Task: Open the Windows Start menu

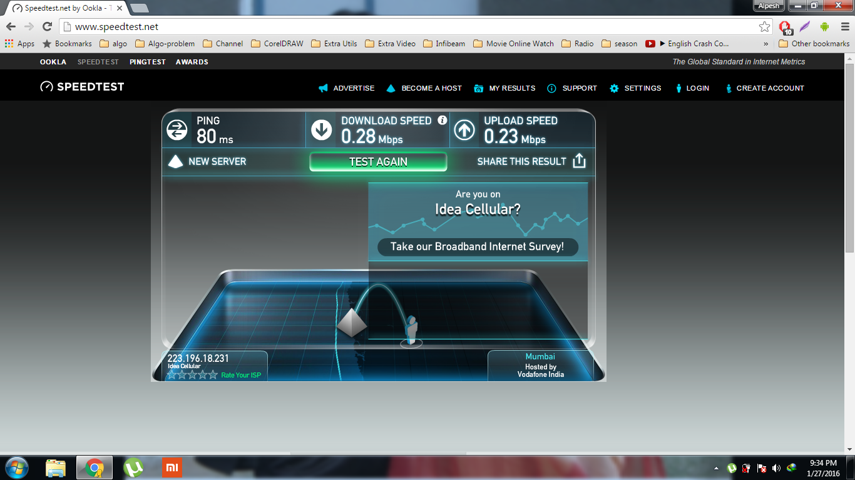Action: [16, 467]
